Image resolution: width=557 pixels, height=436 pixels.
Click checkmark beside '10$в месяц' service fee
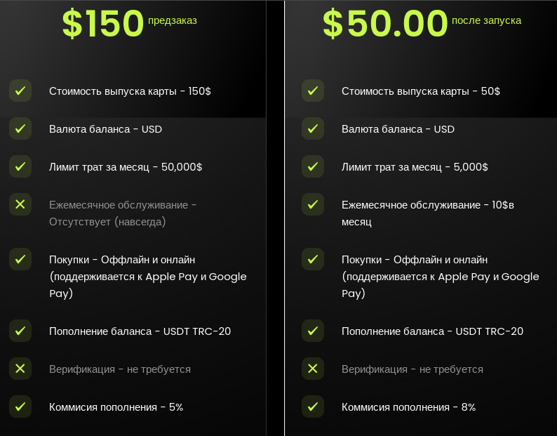[313, 204]
